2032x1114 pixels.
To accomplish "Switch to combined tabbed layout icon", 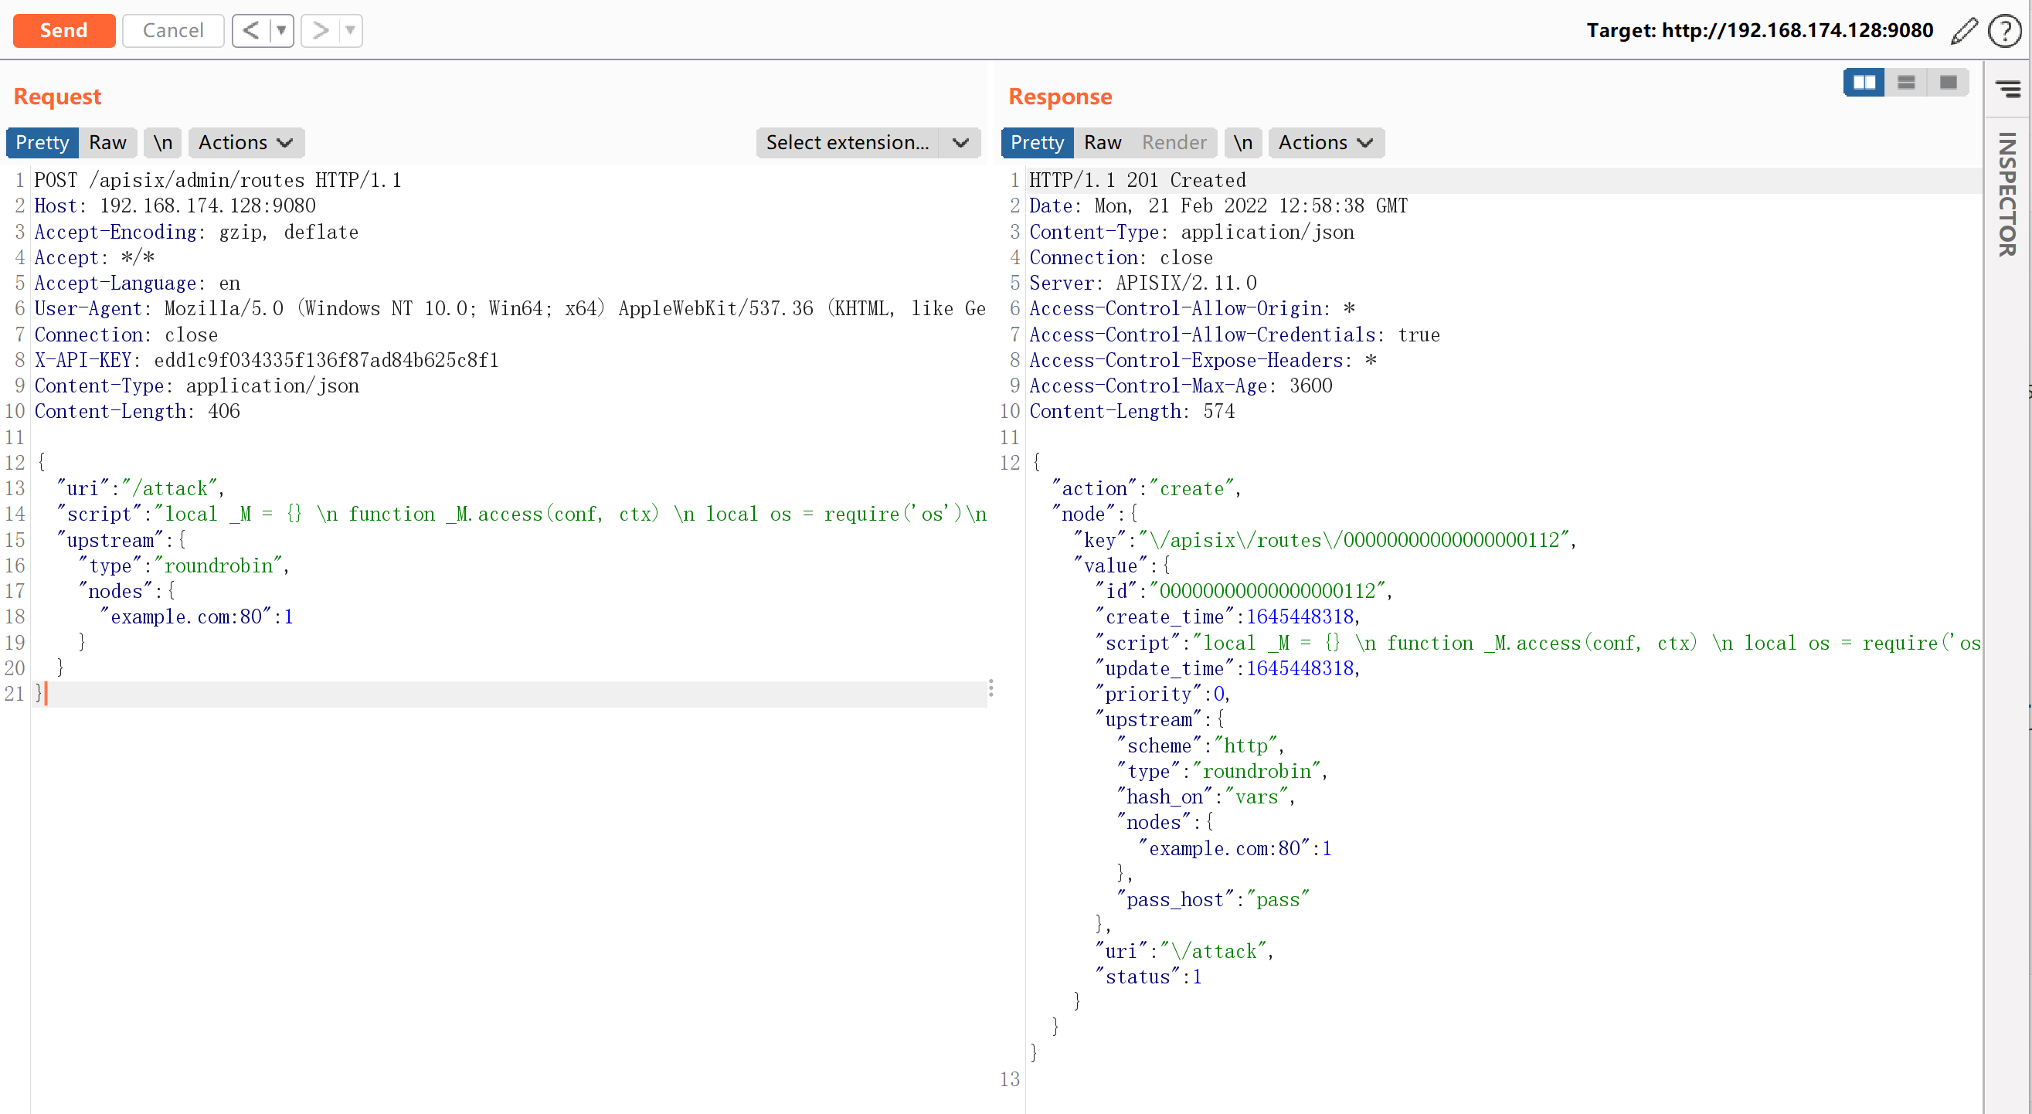I will (x=1948, y=82).
